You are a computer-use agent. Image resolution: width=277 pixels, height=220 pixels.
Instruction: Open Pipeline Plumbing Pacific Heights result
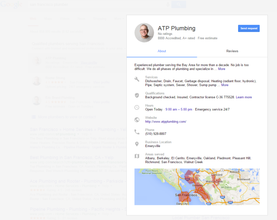pyautogui.click(x=78, y=209)
